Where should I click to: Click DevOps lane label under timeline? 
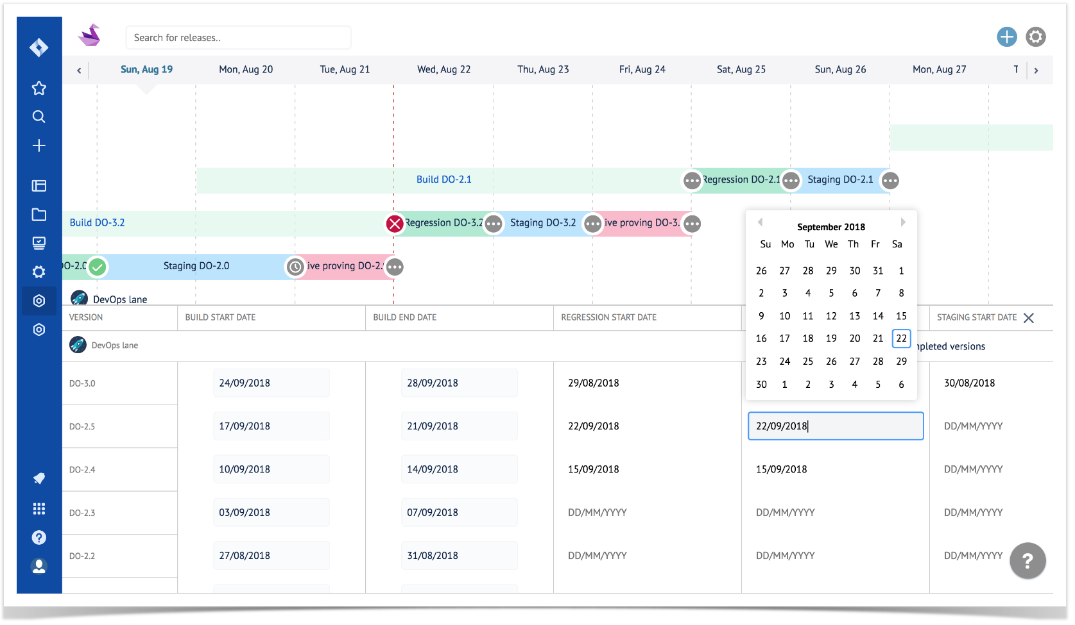click(x=120, y=299)
